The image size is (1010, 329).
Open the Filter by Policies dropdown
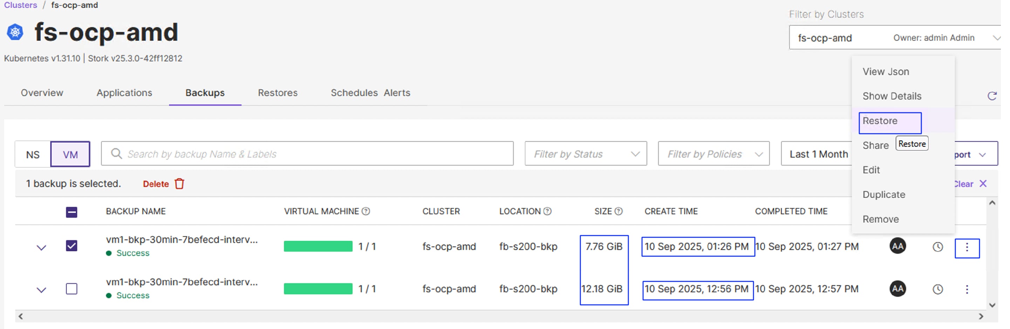tap(714, 154)
